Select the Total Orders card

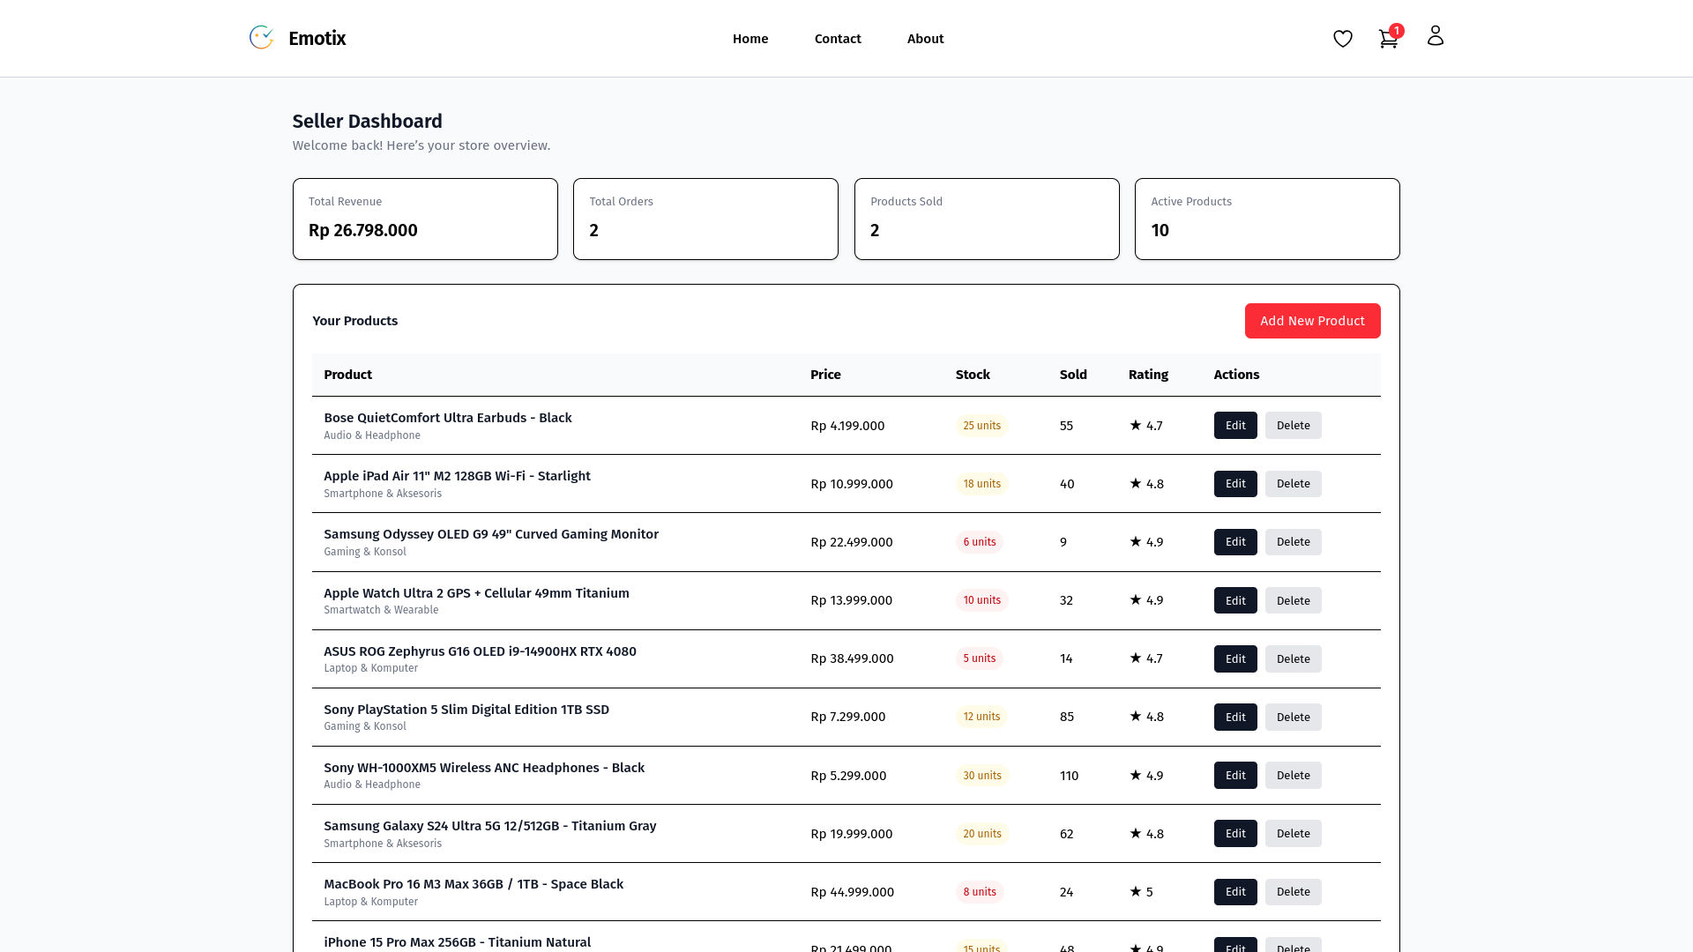point(705,219)
